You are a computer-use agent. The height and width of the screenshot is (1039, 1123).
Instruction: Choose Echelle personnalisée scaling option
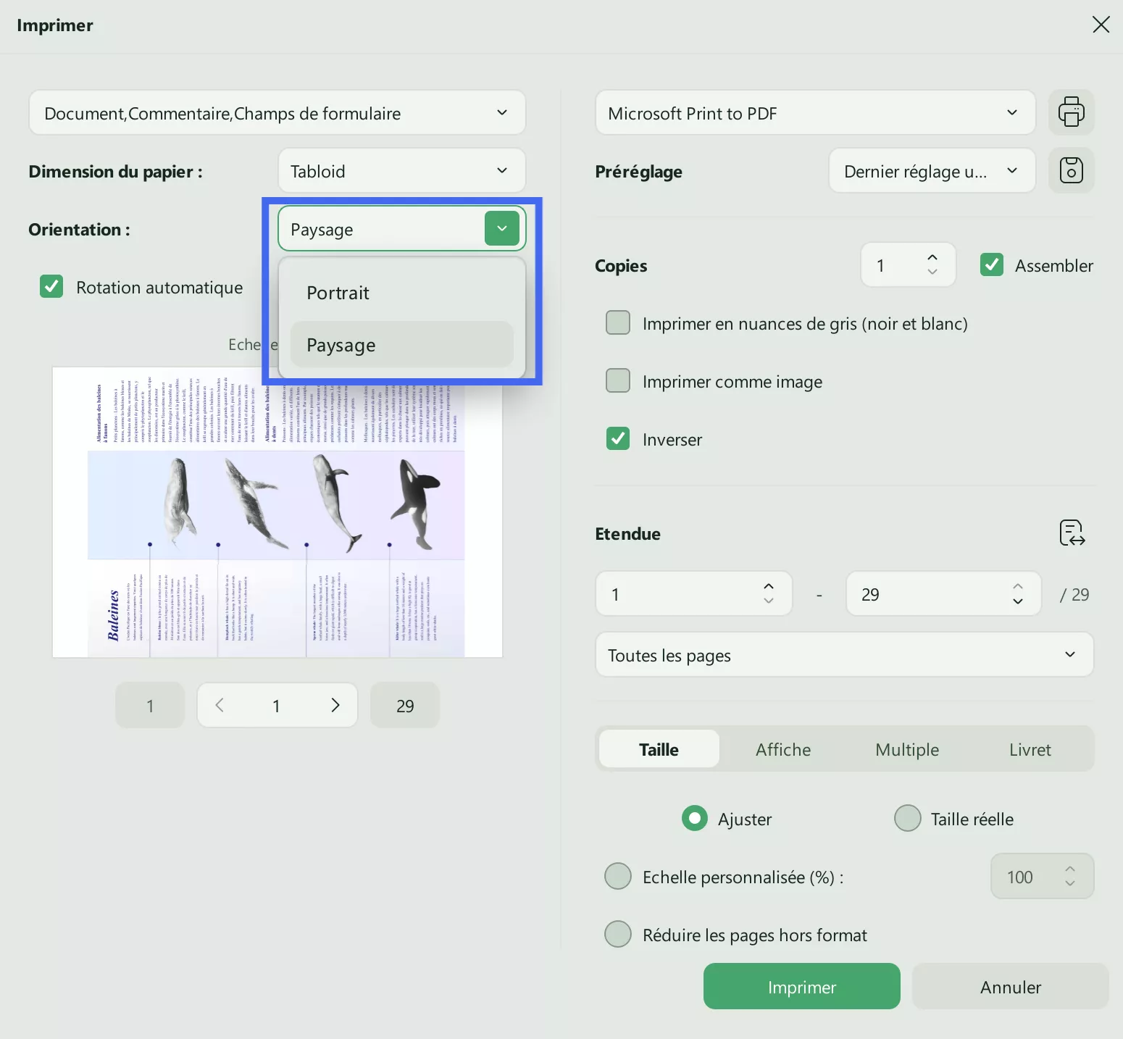(617, 876)
